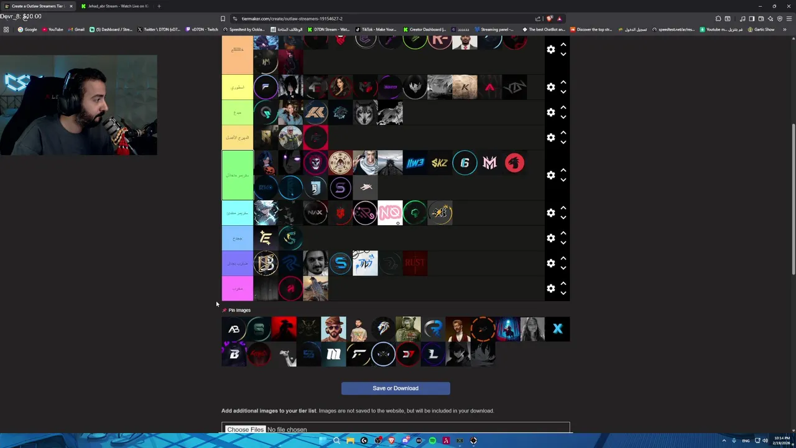This screenshot has width=796, height=448.
Task: Move the light-green tier row up
Action: coord(563,108)
